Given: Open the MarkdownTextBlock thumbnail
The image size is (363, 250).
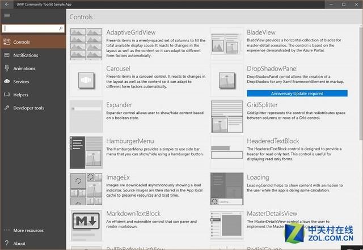Looking at the screenshot, I should click(x=86, y=226).
